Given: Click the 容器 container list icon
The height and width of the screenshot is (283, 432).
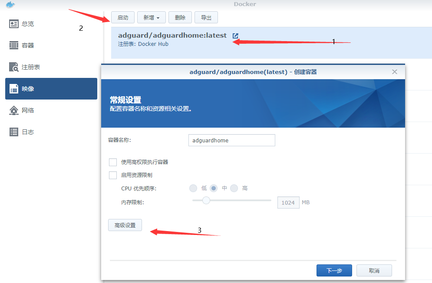Looking at the screenshot, I should coord(14,45).
